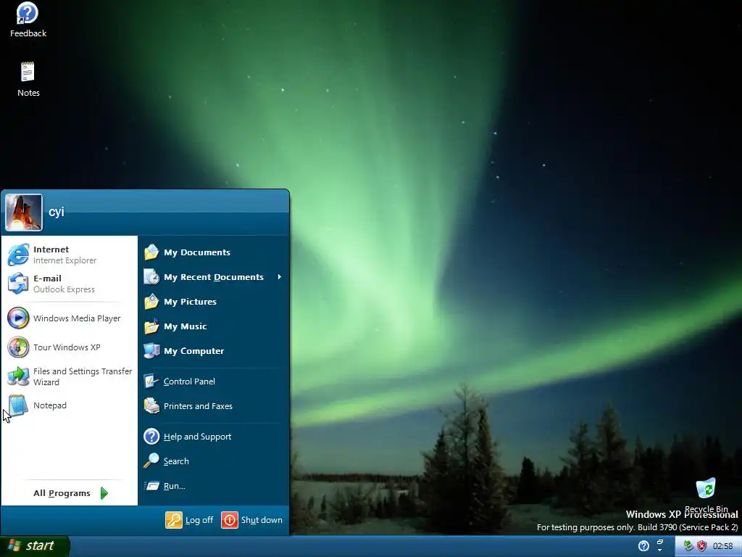Click the start button
Viewport: 742px width, 557px height.
[x=35, y=546]
